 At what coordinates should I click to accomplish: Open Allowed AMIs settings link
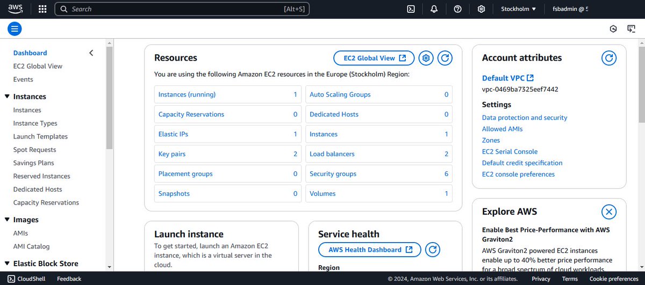[x=502, y=129]
